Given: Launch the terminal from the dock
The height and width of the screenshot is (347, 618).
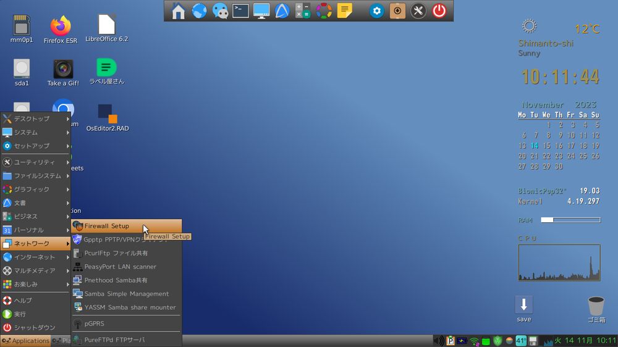Looking at the screenshot, I should point(240,10).
